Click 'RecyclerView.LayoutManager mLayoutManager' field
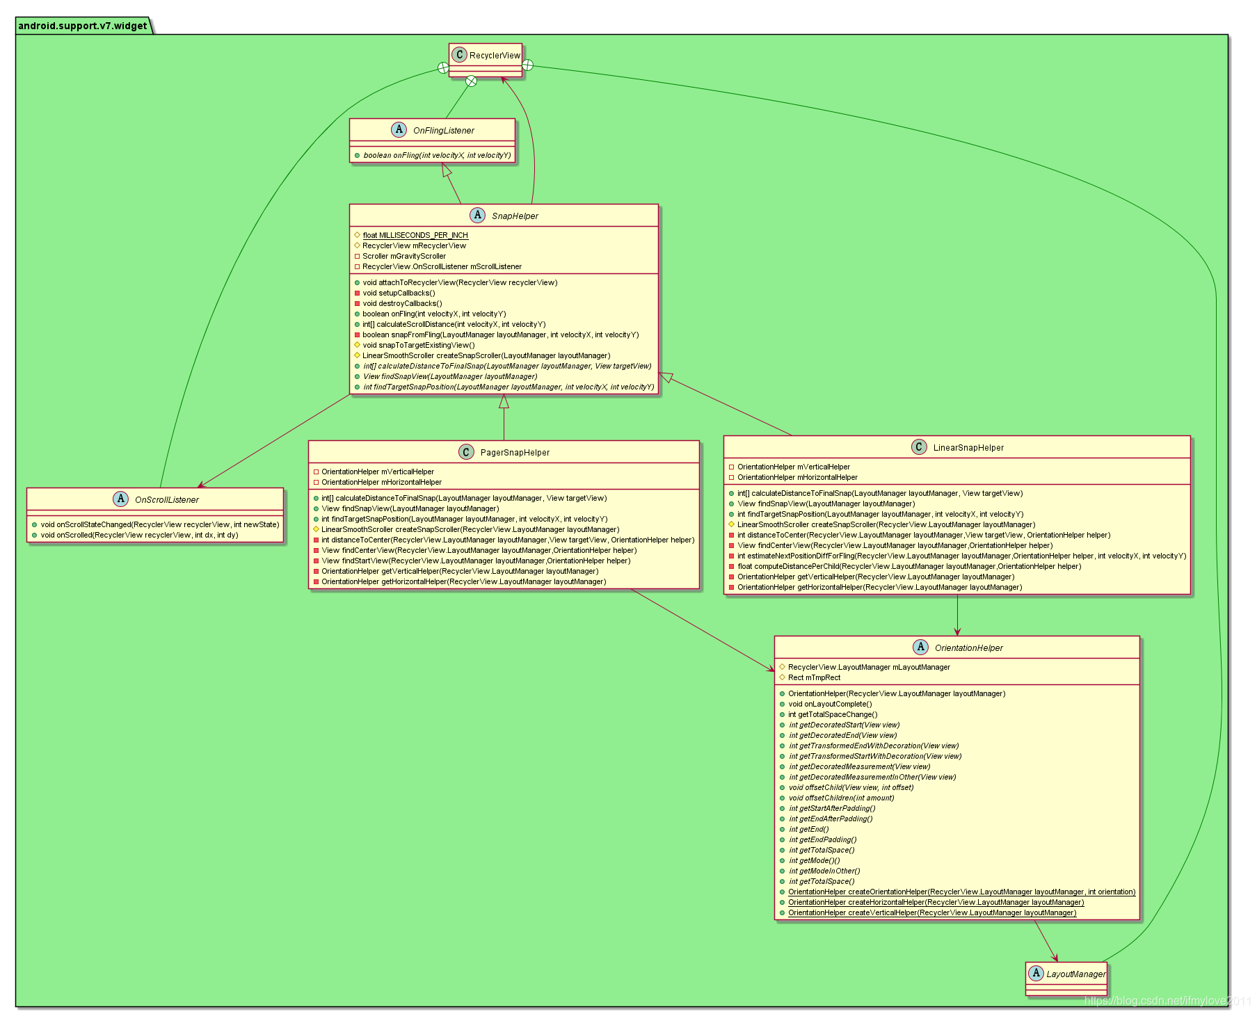This screenshot has width=1257, height=1014. pos(869,667)
